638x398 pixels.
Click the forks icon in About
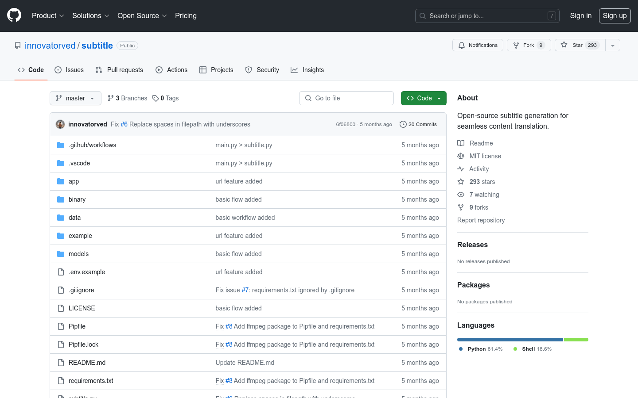[x=461, y=207]
